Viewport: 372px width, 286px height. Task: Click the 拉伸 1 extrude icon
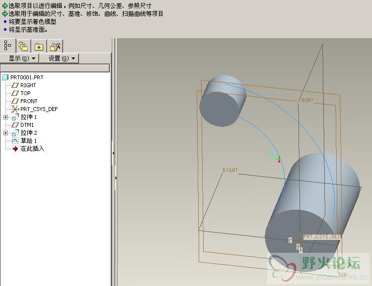pos(15,117)
